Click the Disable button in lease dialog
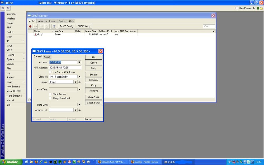The image size is (264, 165). point(94,75)
